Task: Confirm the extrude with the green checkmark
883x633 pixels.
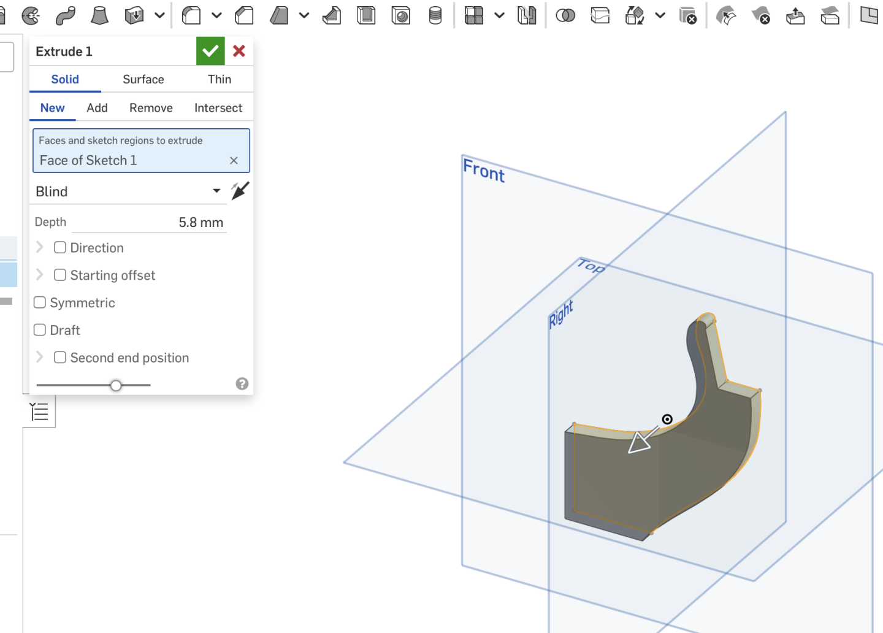Action: [210, 51]
